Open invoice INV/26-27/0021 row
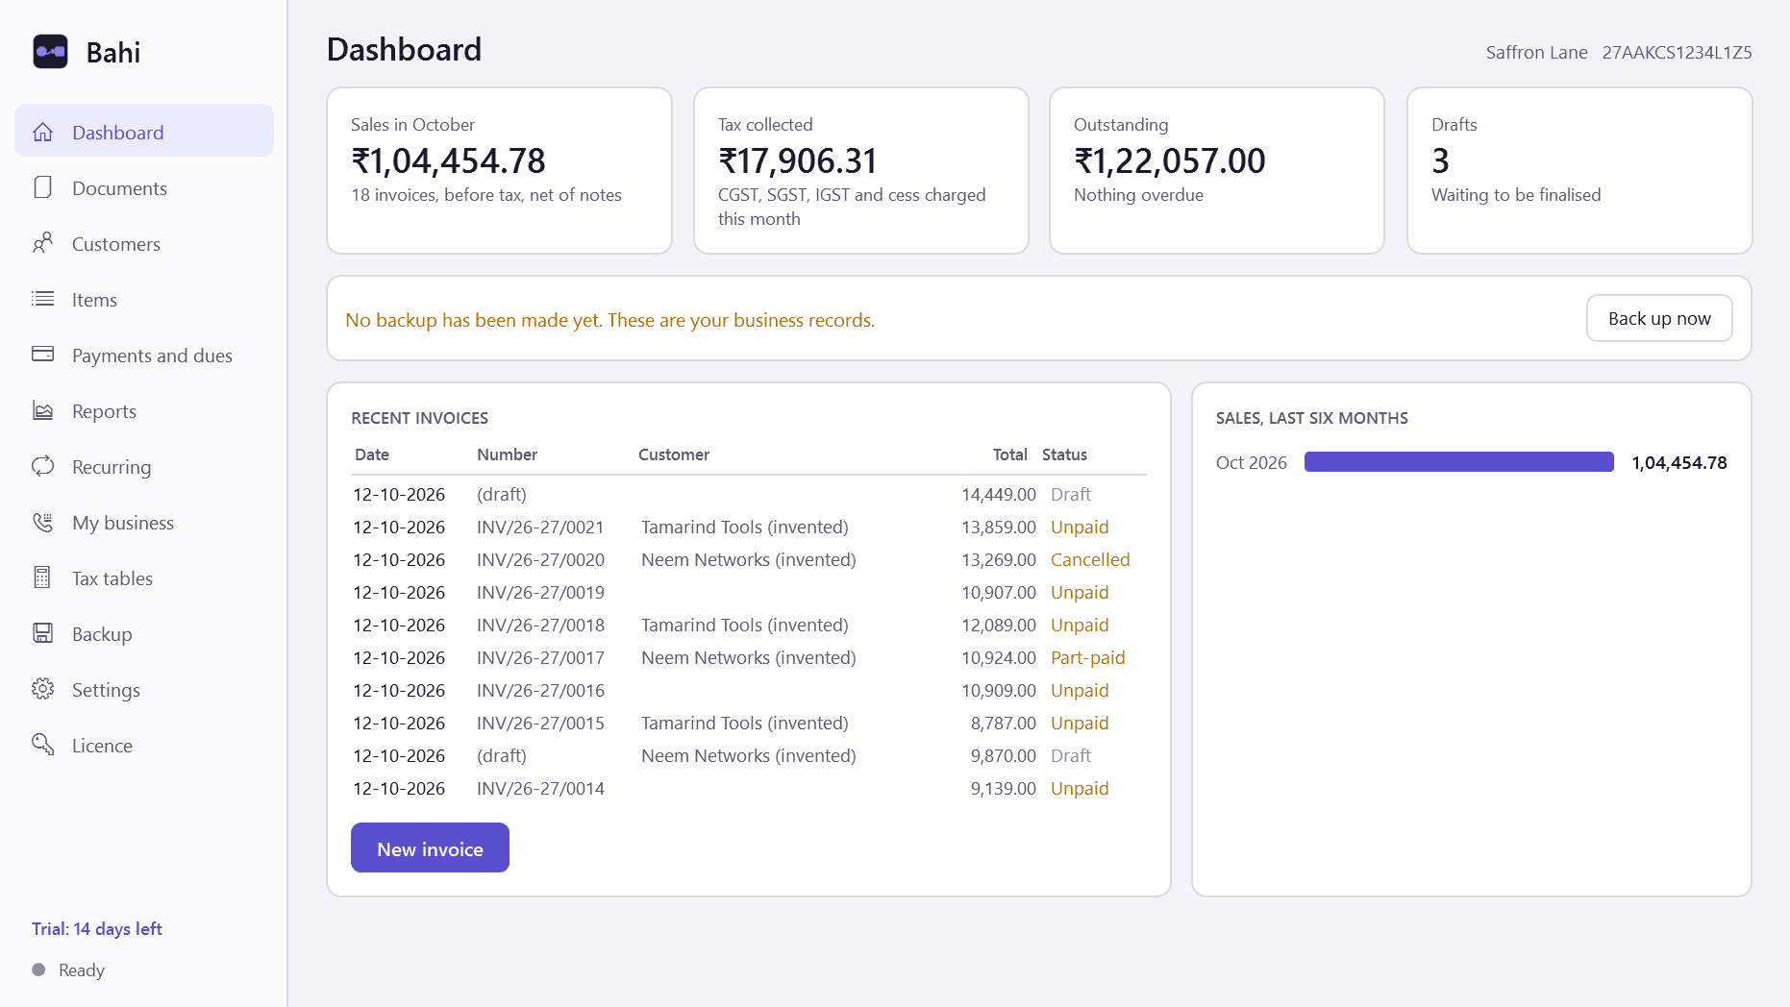The image size is (1790, 1007). 749,527
